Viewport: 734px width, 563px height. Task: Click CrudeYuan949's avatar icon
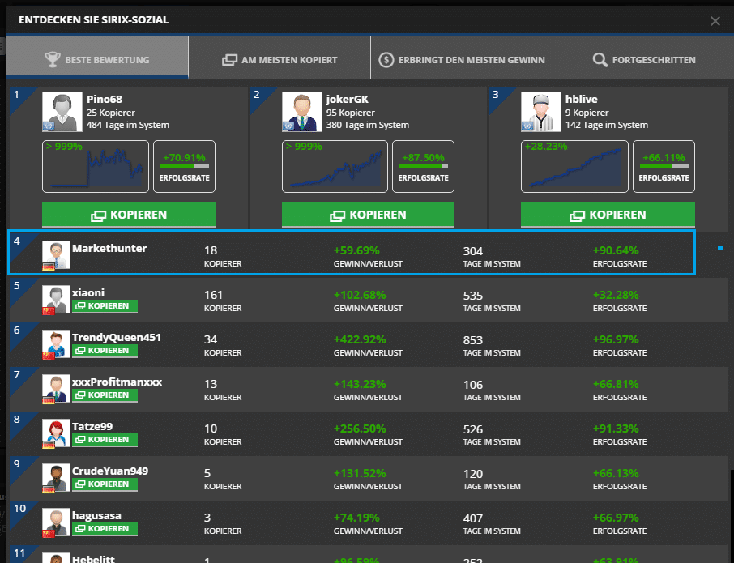pos(56,477)
